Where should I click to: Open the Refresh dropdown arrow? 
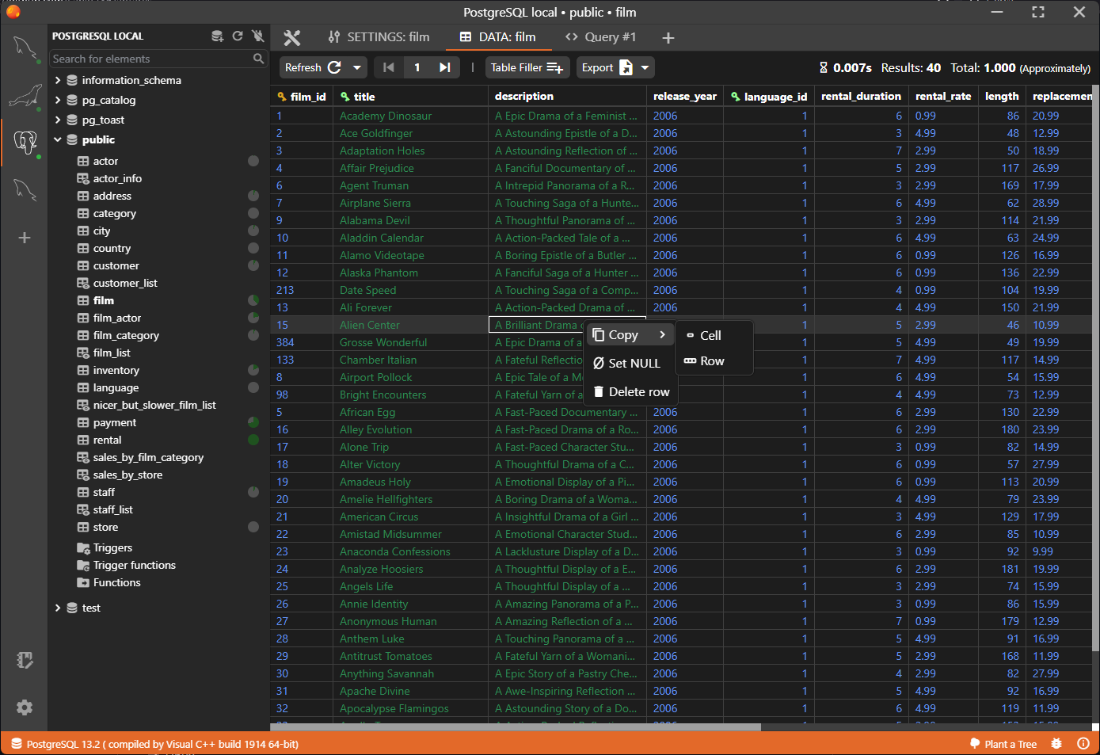pyautogui.click(x=357, y=67)
